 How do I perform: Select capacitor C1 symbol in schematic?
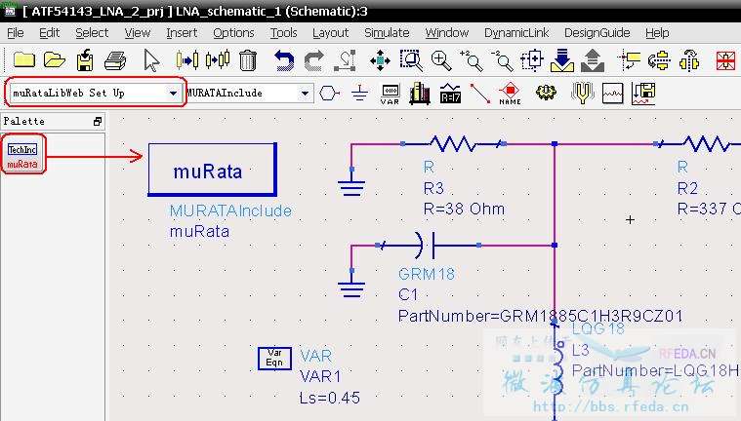point(427,245)
